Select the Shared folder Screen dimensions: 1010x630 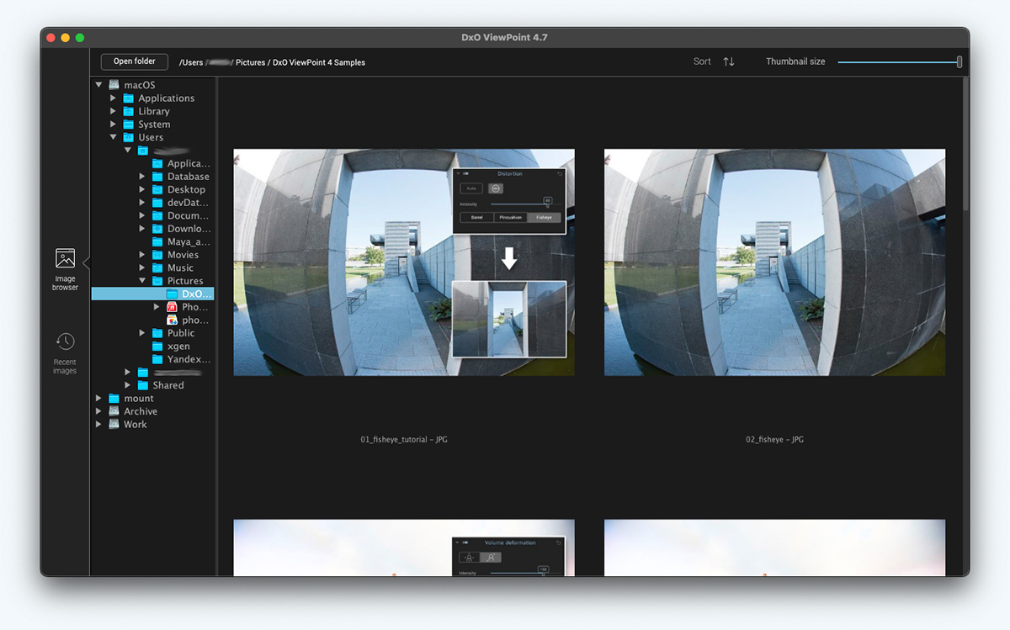pyautogui.click(x=167, y=385)
